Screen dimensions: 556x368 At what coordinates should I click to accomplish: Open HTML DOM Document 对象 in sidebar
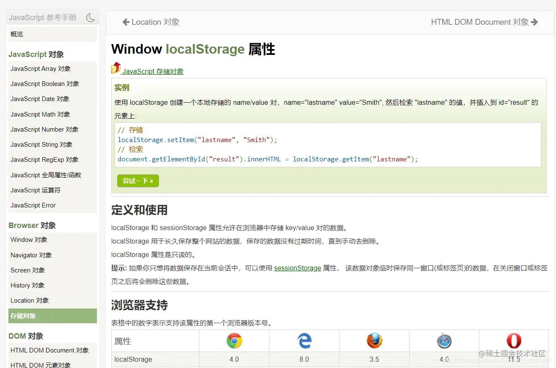coord(52,350)
